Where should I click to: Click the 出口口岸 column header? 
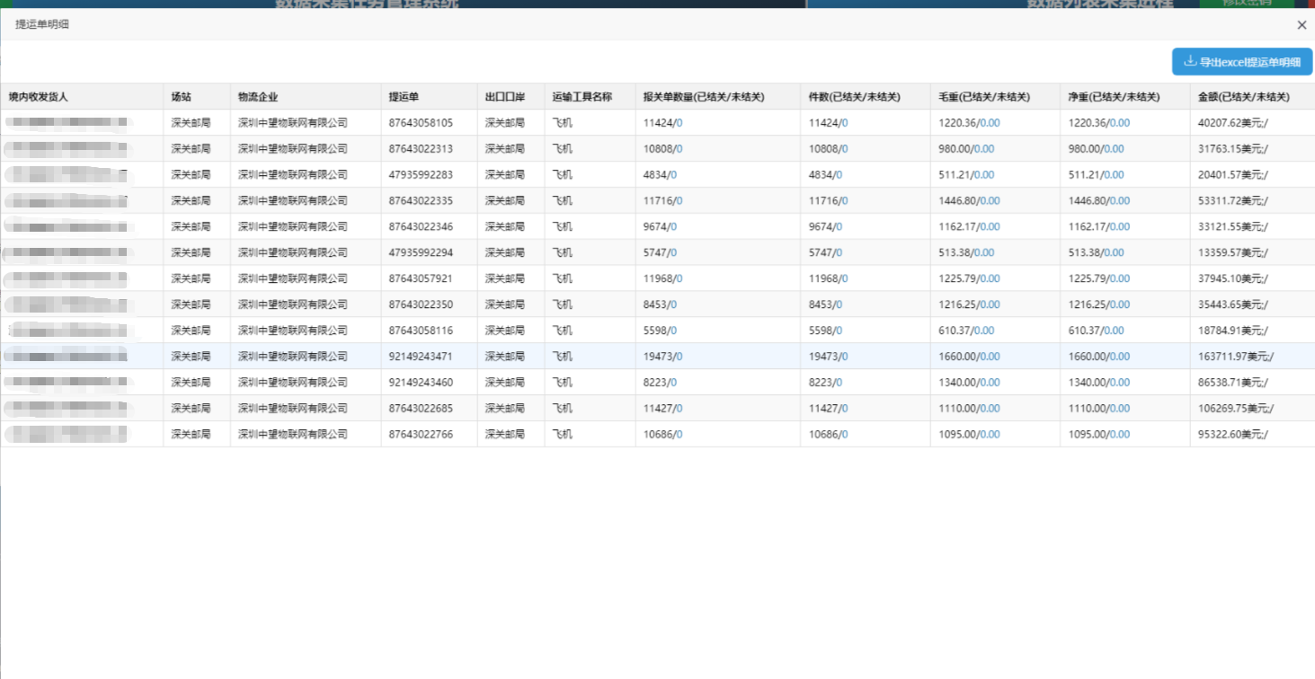504,97
